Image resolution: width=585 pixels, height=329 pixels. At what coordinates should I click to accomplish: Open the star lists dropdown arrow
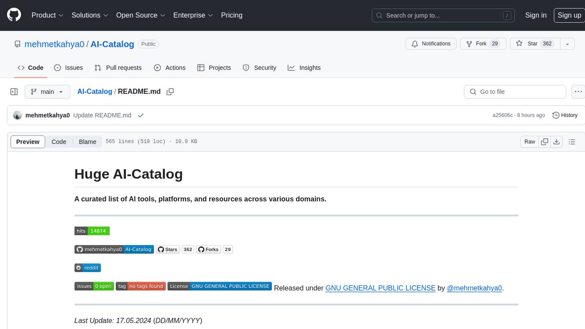coord(567,44)
